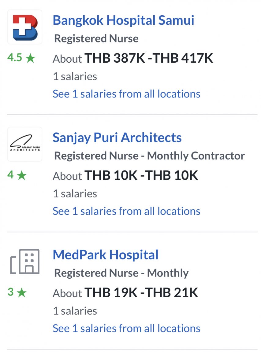Open Bangkok Hospital Samui company page

tap(123, 20)
